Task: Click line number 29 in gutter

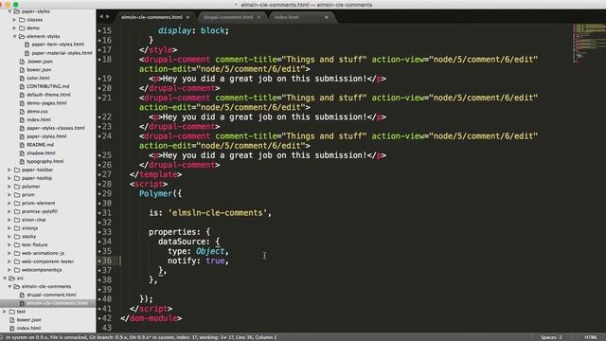Action: pyautogui.click(x=107, y=193)
